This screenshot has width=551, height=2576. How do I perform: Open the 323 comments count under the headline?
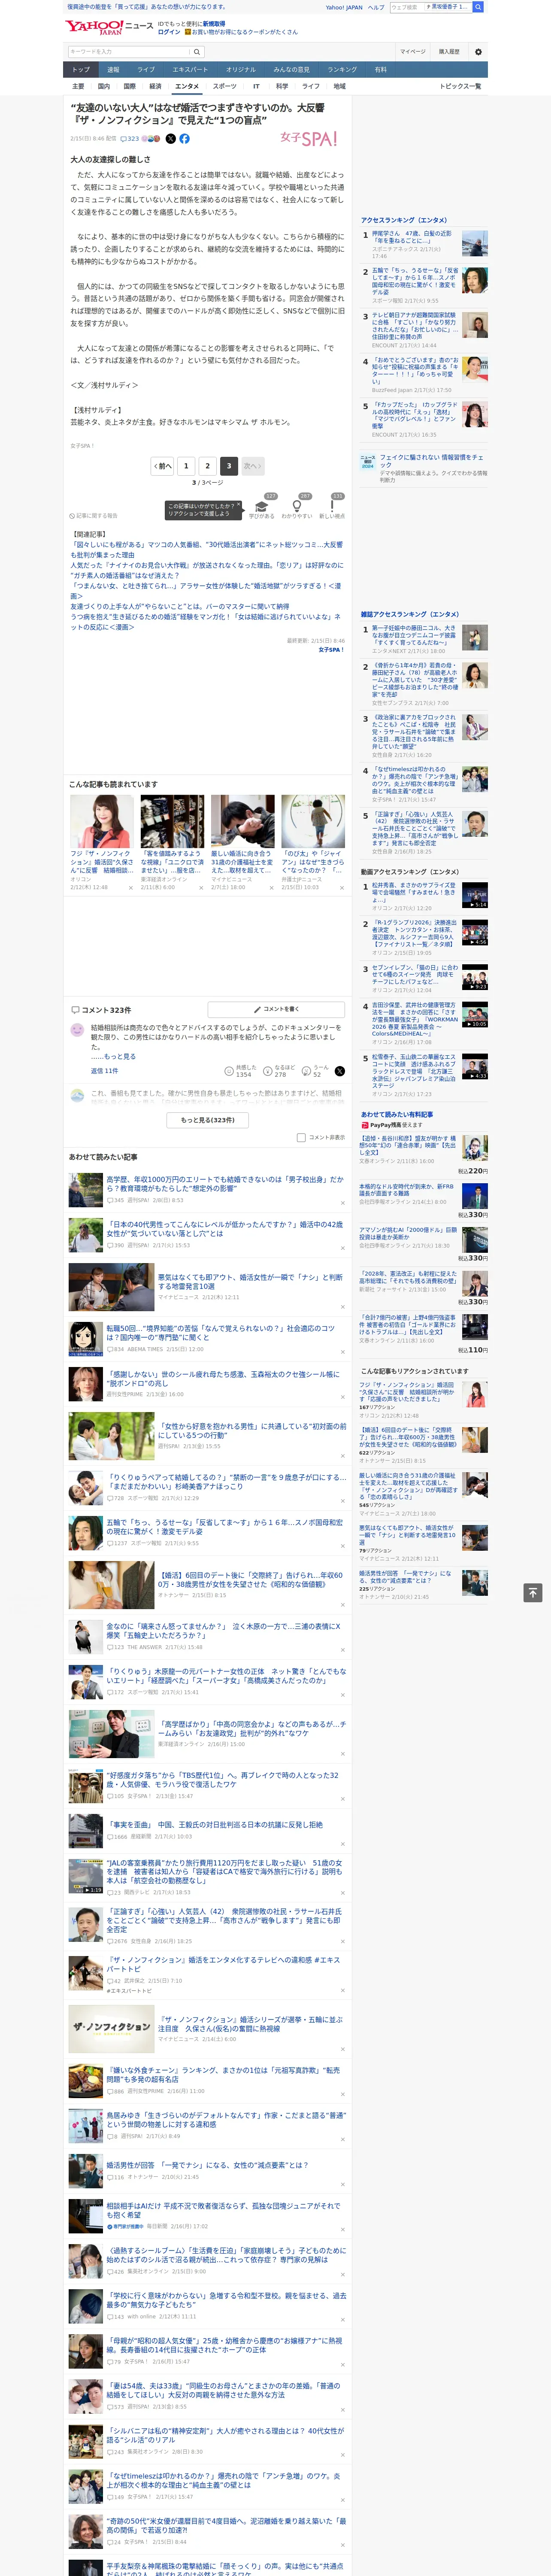[130, 139]
